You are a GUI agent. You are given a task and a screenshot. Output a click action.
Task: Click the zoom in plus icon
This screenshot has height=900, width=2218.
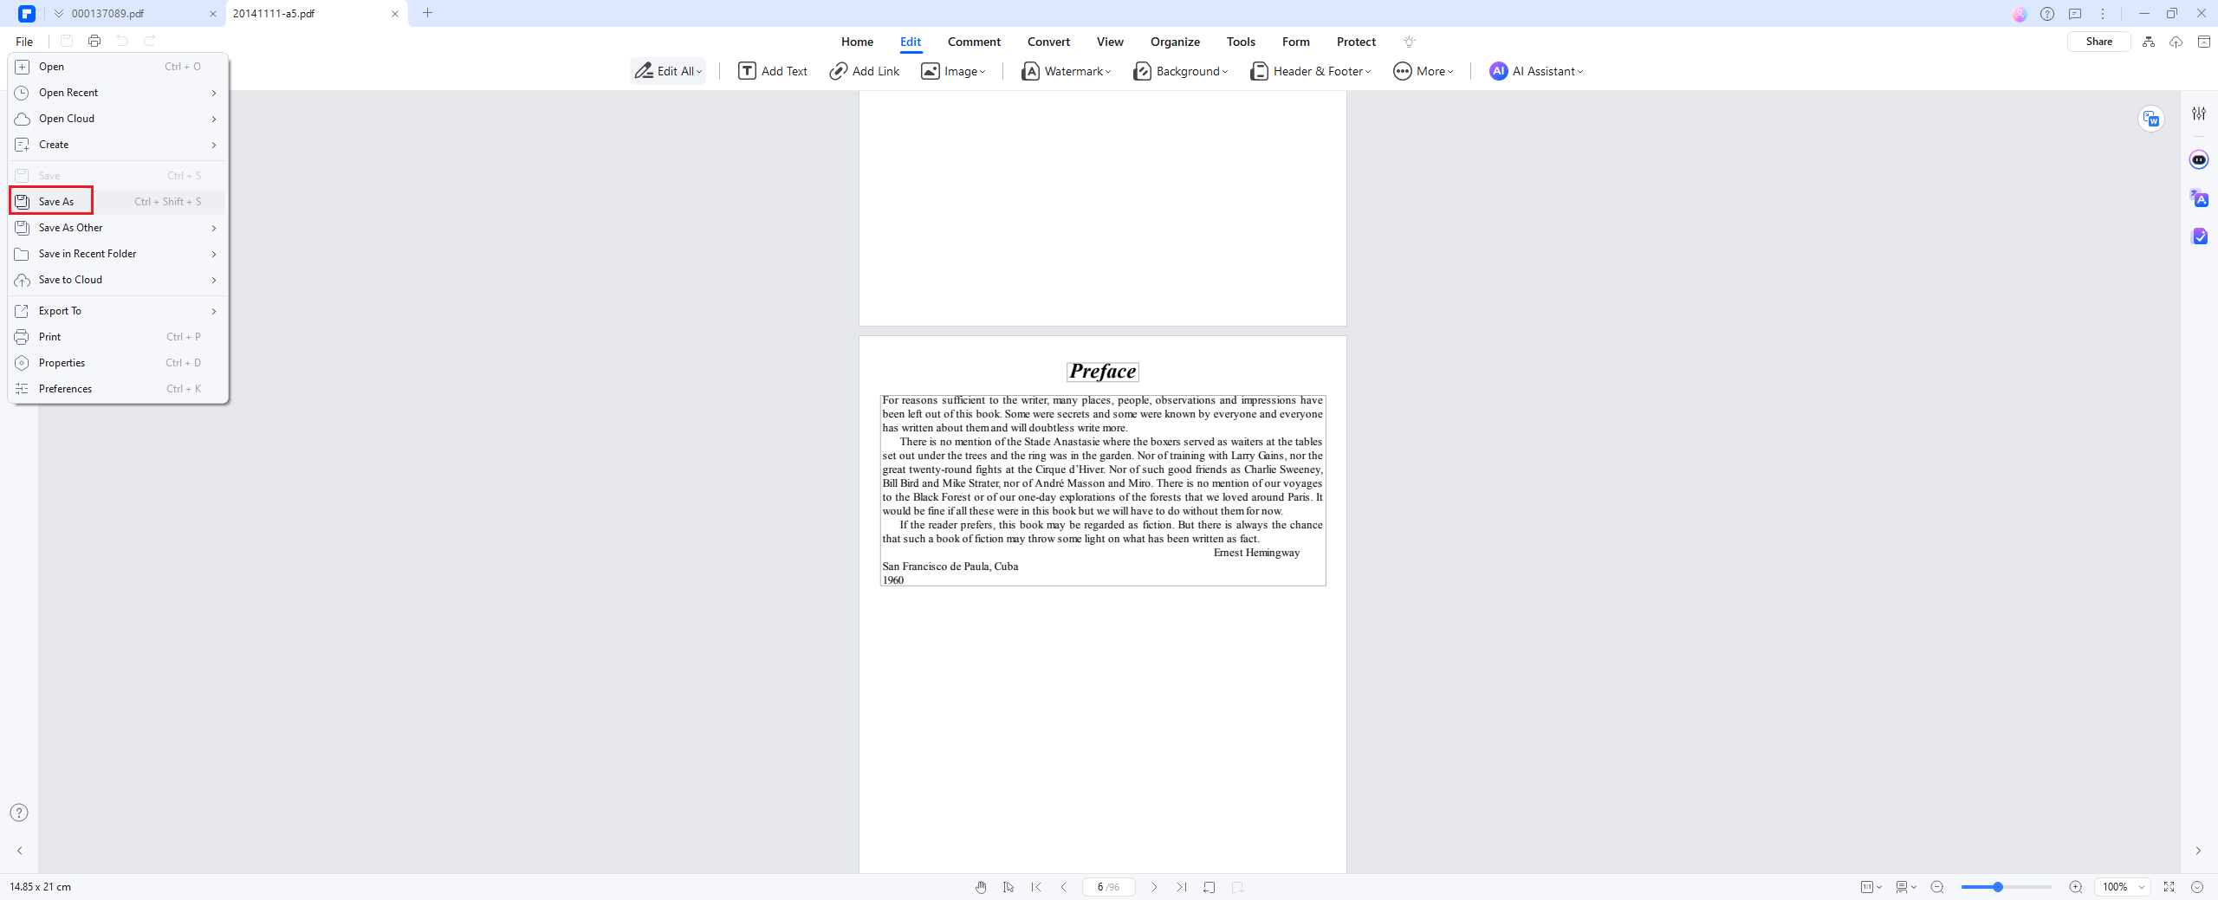[x=2076, y=887]
